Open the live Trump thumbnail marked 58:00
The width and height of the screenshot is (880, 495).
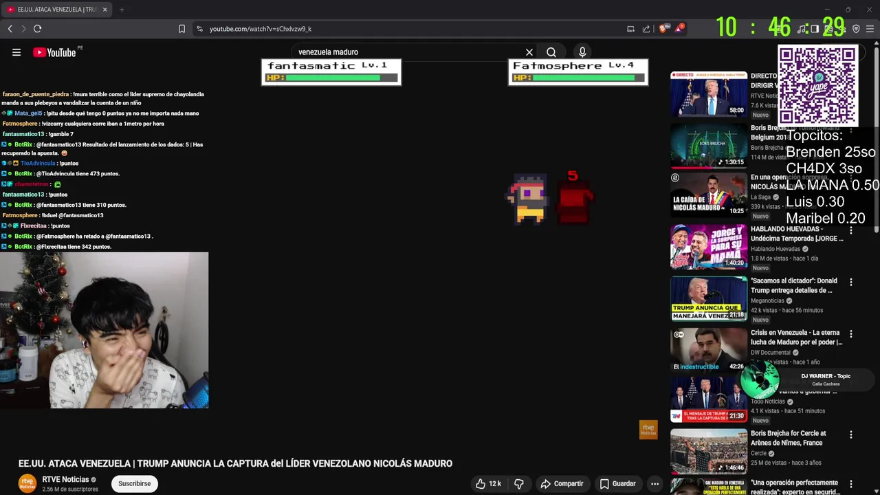[x=709, y=93]
